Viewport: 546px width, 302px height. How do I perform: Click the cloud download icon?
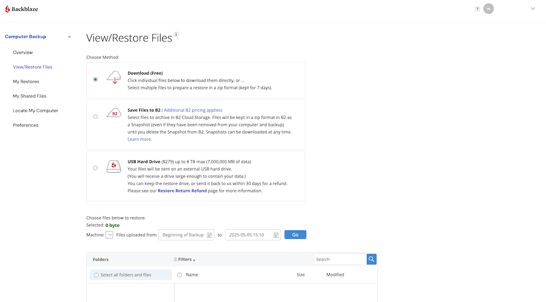[x=114, y=77]
